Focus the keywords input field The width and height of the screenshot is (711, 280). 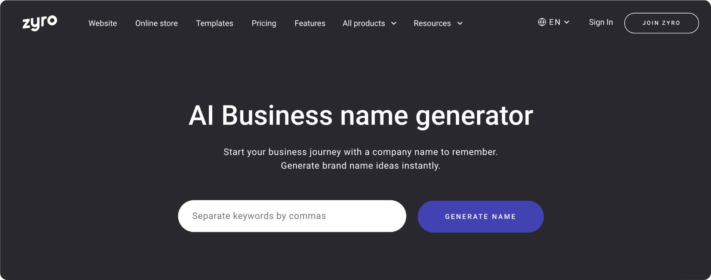292,216
